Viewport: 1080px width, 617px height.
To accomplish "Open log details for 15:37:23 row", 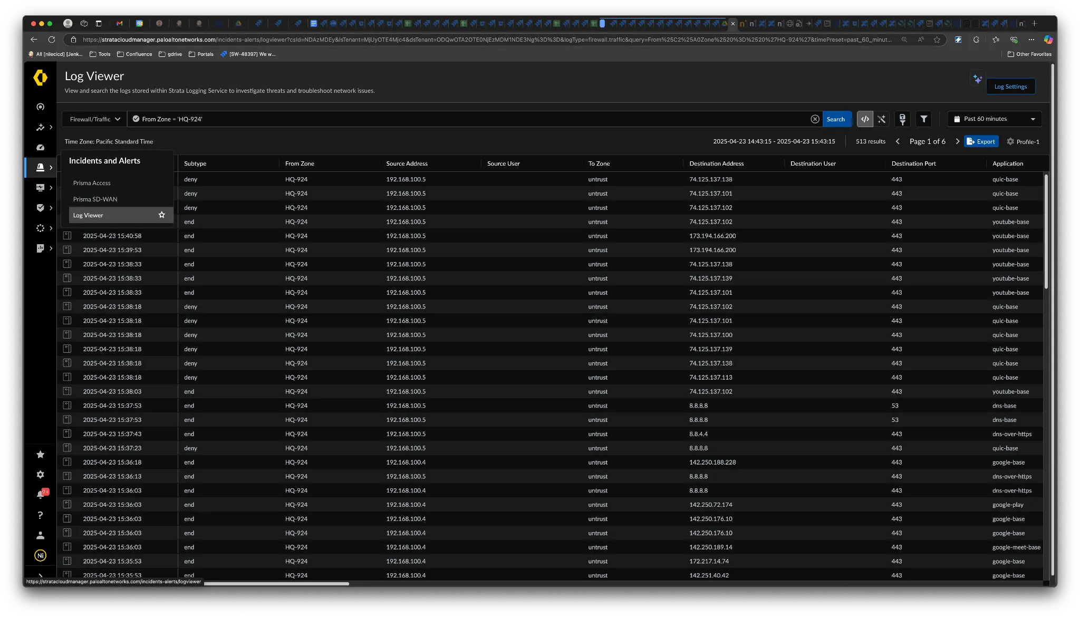I will pos(67,448).
